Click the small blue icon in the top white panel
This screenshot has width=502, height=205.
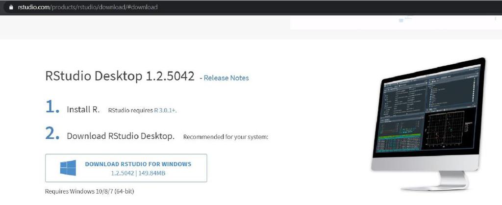coord(401,21)
